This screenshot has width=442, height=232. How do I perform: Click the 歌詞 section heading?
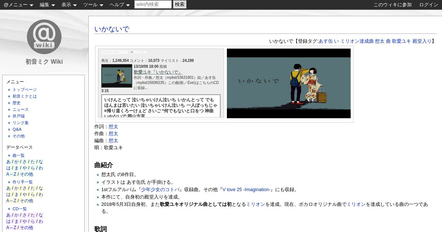[101, 229]
